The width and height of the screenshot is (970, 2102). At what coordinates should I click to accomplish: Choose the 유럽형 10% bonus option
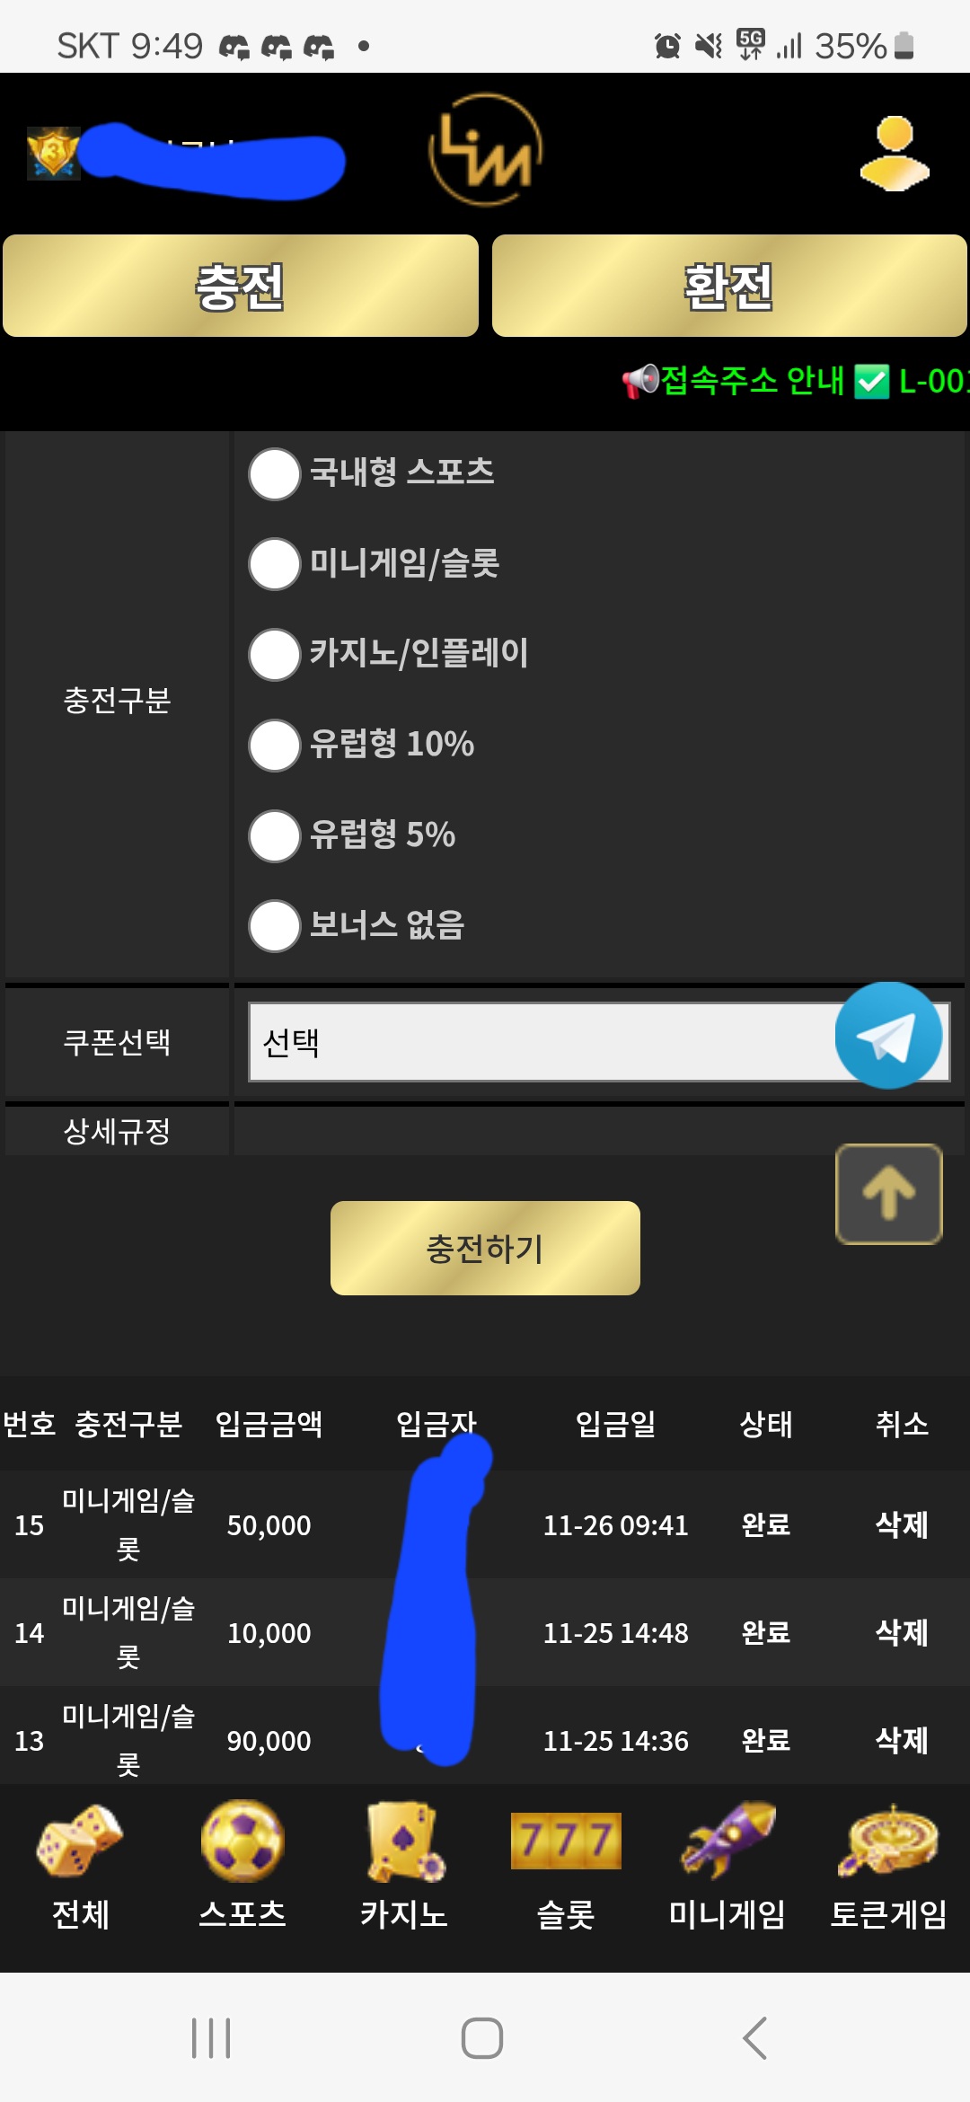click(x=274, y=746)
